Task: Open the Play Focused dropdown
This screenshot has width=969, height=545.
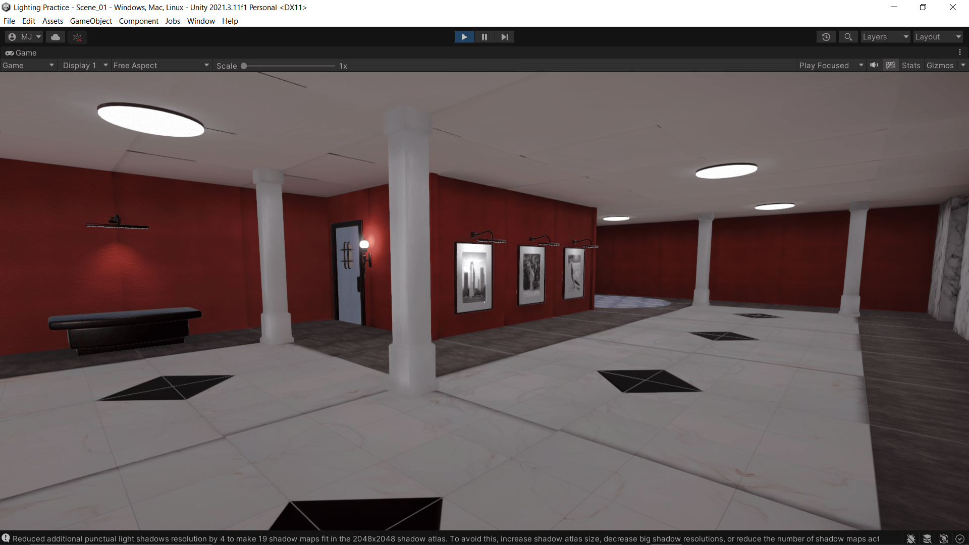Action: (830, 66)
